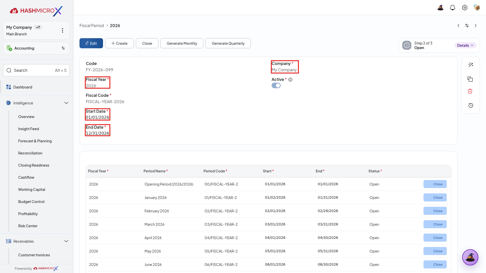Toggle the Active switch

[276, 85]
